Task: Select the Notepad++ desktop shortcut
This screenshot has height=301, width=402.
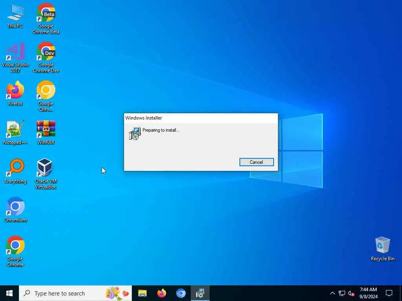Action: click(15, 132)
